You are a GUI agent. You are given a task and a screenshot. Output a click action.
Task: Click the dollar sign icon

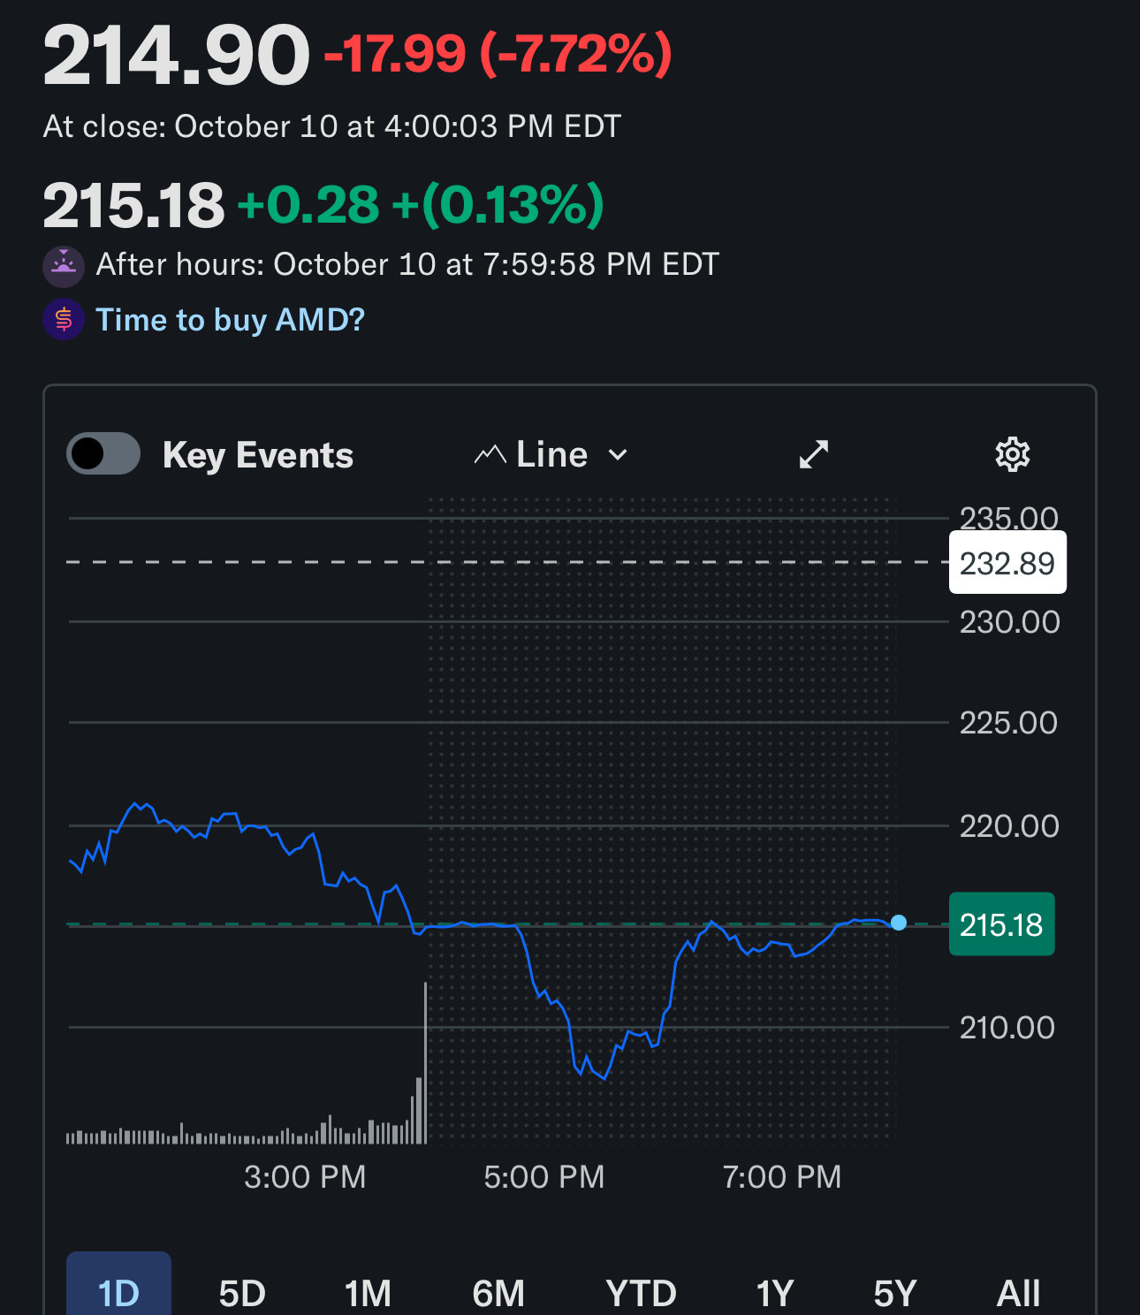coord(64,319)
